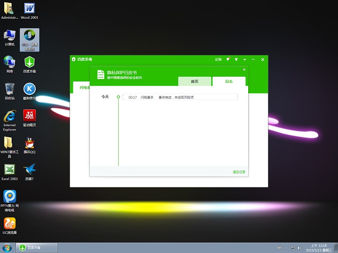Open the Excel 2003 shortcut
Image resolution: width=338 pixels, height=253 pixels.
pyautogui.click(x=10, y=172)
